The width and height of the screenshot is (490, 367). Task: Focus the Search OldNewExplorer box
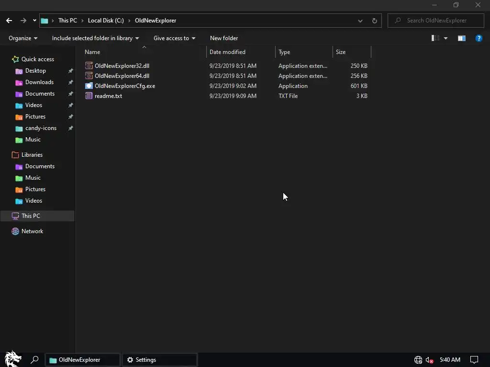point(436,21)
